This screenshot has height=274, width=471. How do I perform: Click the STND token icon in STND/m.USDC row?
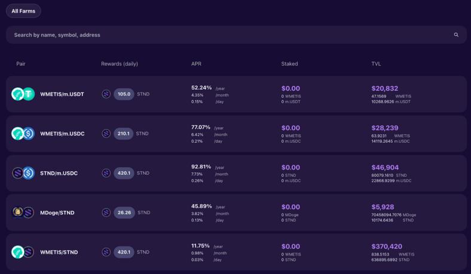(x=18, y=173)
